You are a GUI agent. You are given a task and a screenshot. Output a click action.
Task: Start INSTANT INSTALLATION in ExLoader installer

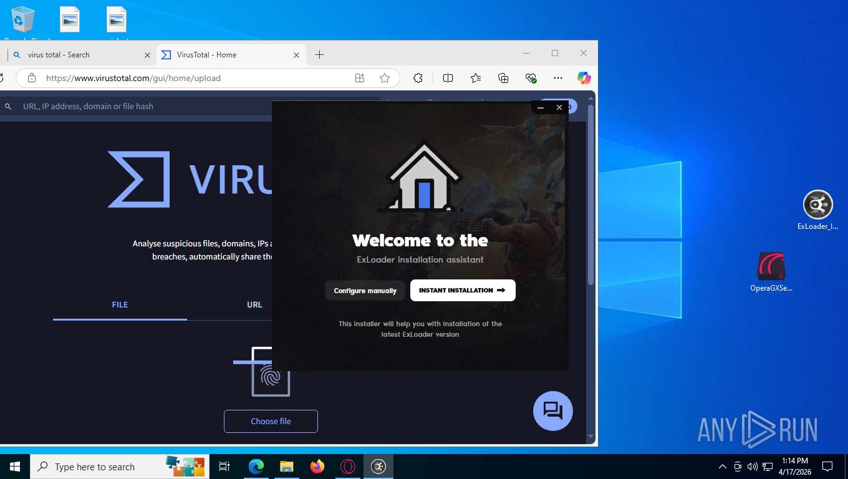[463, 290]
